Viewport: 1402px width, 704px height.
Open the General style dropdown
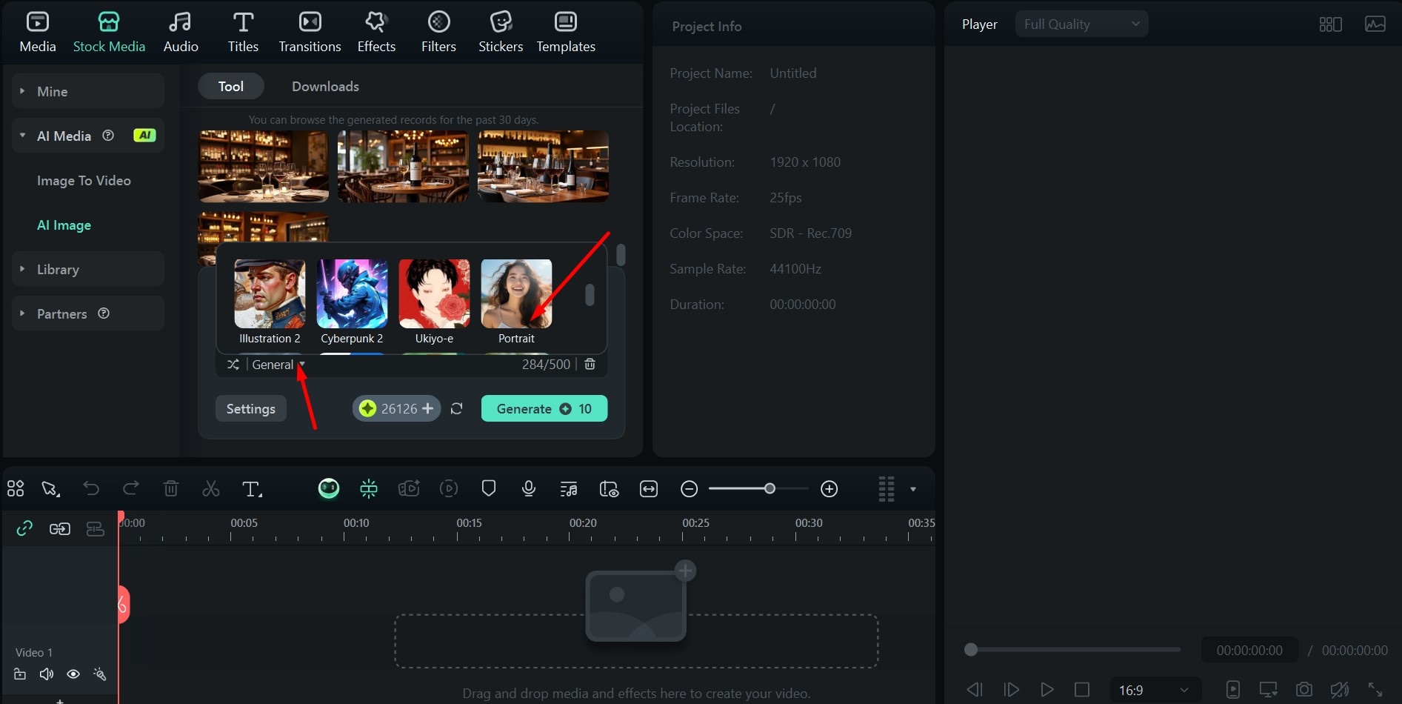278,365
